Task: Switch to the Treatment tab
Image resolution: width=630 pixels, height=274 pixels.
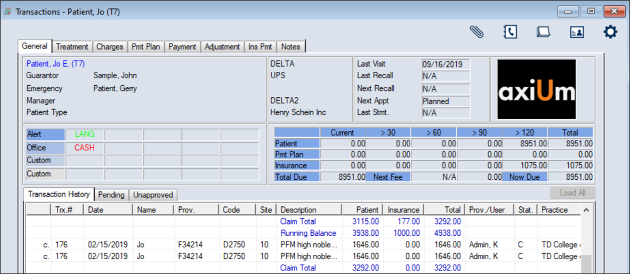Action: point(72,47)
